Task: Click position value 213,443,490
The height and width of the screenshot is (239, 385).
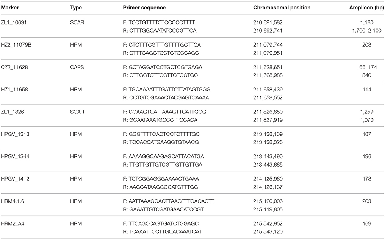Action: (x=268, y=157)
